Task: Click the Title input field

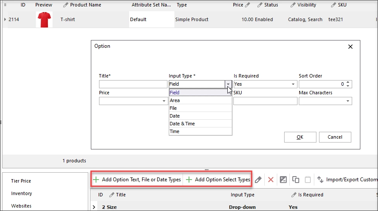Action: [x=133, y=84]
